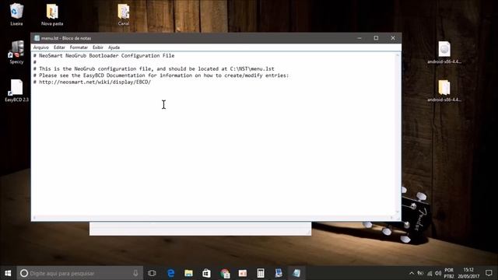Viewport: 498px width, 280px height.
Task: Click the Windows Start button
Action: click(8, 273)
